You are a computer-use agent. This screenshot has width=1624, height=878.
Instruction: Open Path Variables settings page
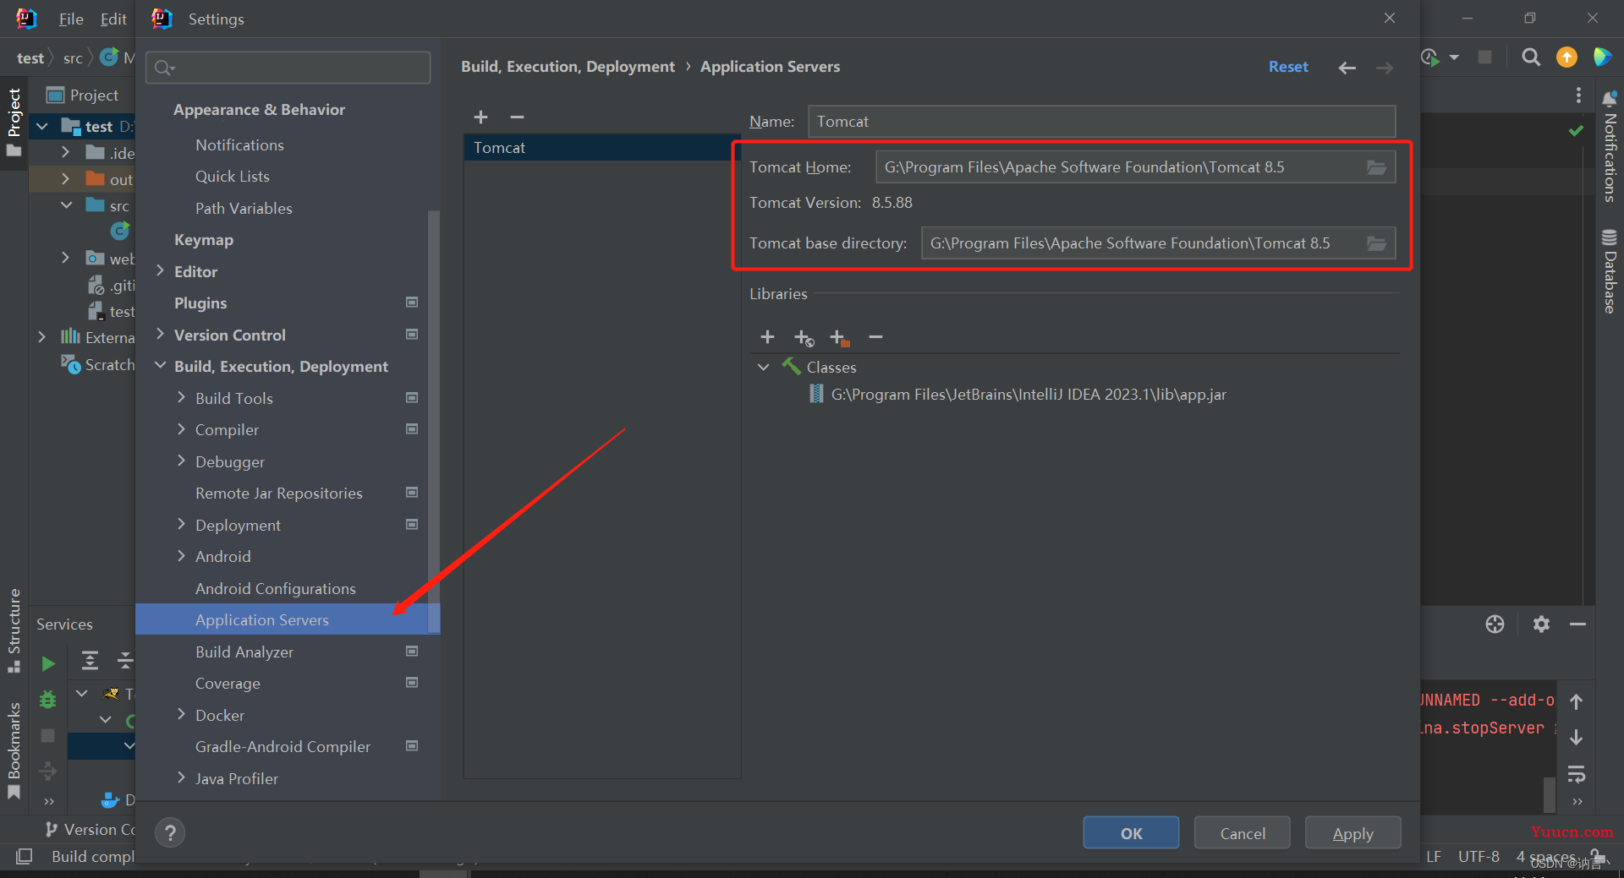(x=244, y=209)
